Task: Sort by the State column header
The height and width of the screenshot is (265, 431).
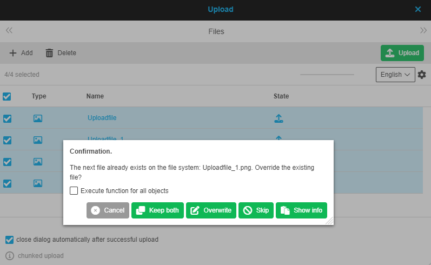Action: (281, 96)
